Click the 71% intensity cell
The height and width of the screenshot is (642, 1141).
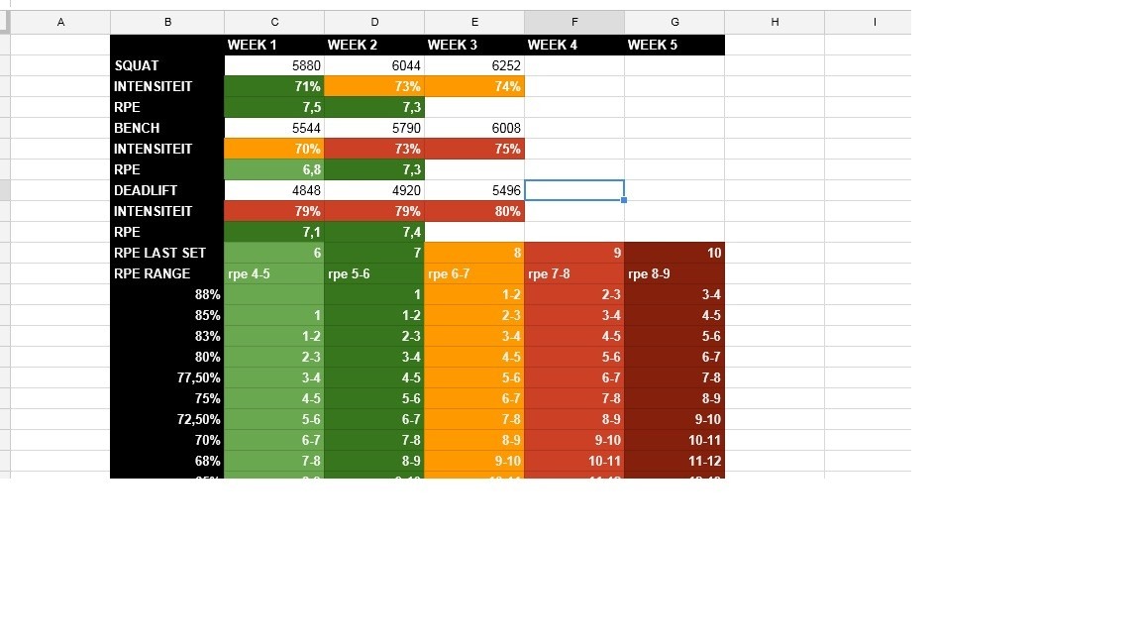point(274,86)
